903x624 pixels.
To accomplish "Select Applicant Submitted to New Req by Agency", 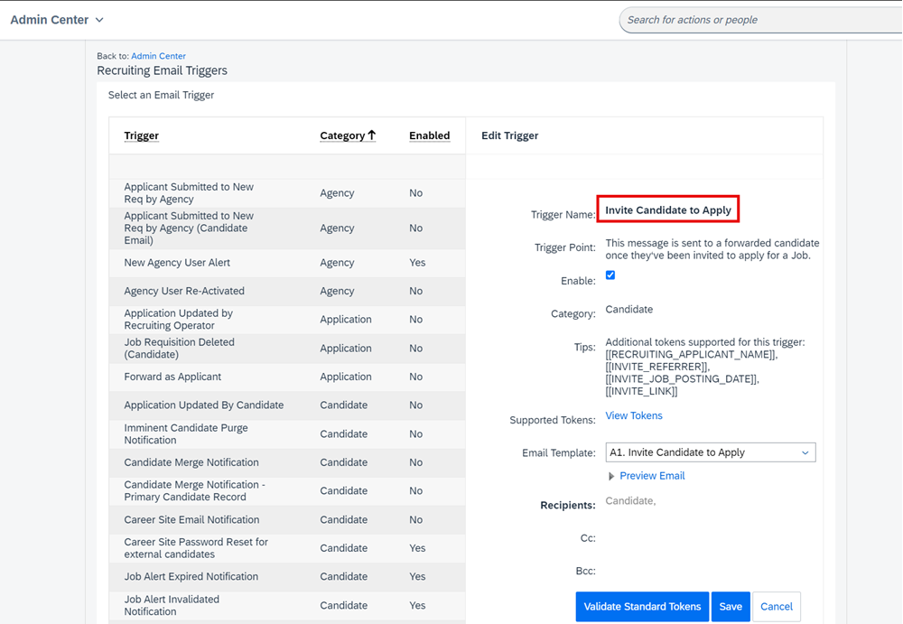I will (x=189, y=193).
